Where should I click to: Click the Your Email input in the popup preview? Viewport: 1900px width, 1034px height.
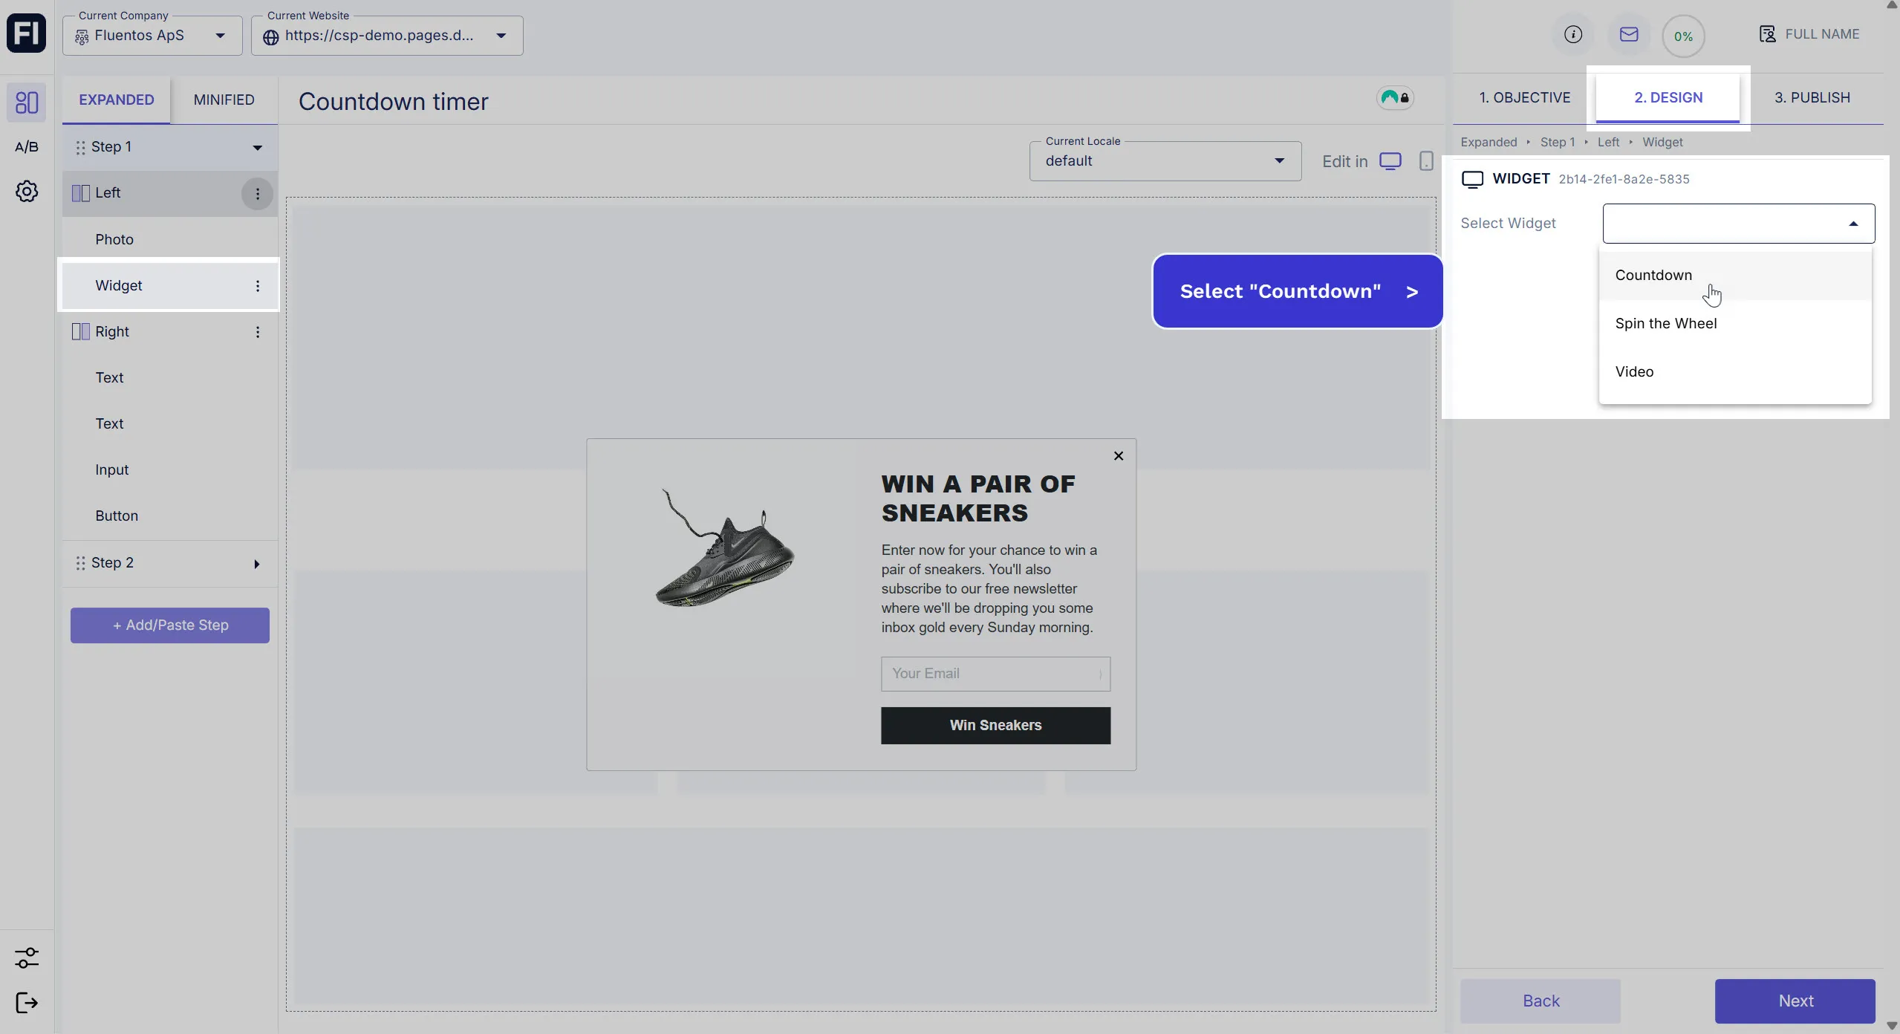coord(995,673)
